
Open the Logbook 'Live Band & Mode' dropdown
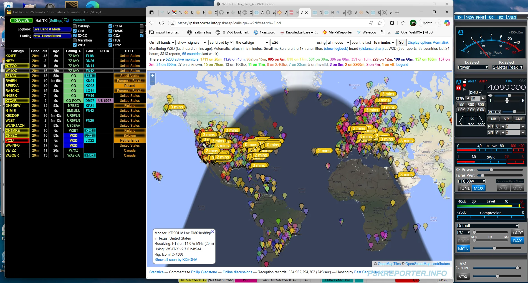(52, 29)
